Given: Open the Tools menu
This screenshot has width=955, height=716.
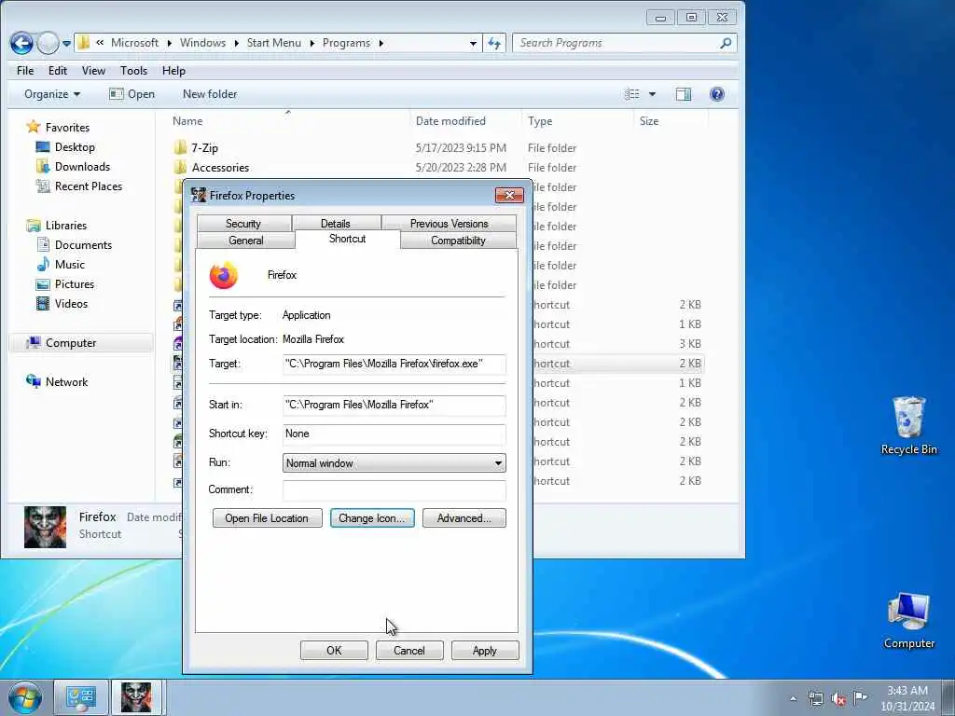Looking at the screenshot, I should tap(134, 71).
